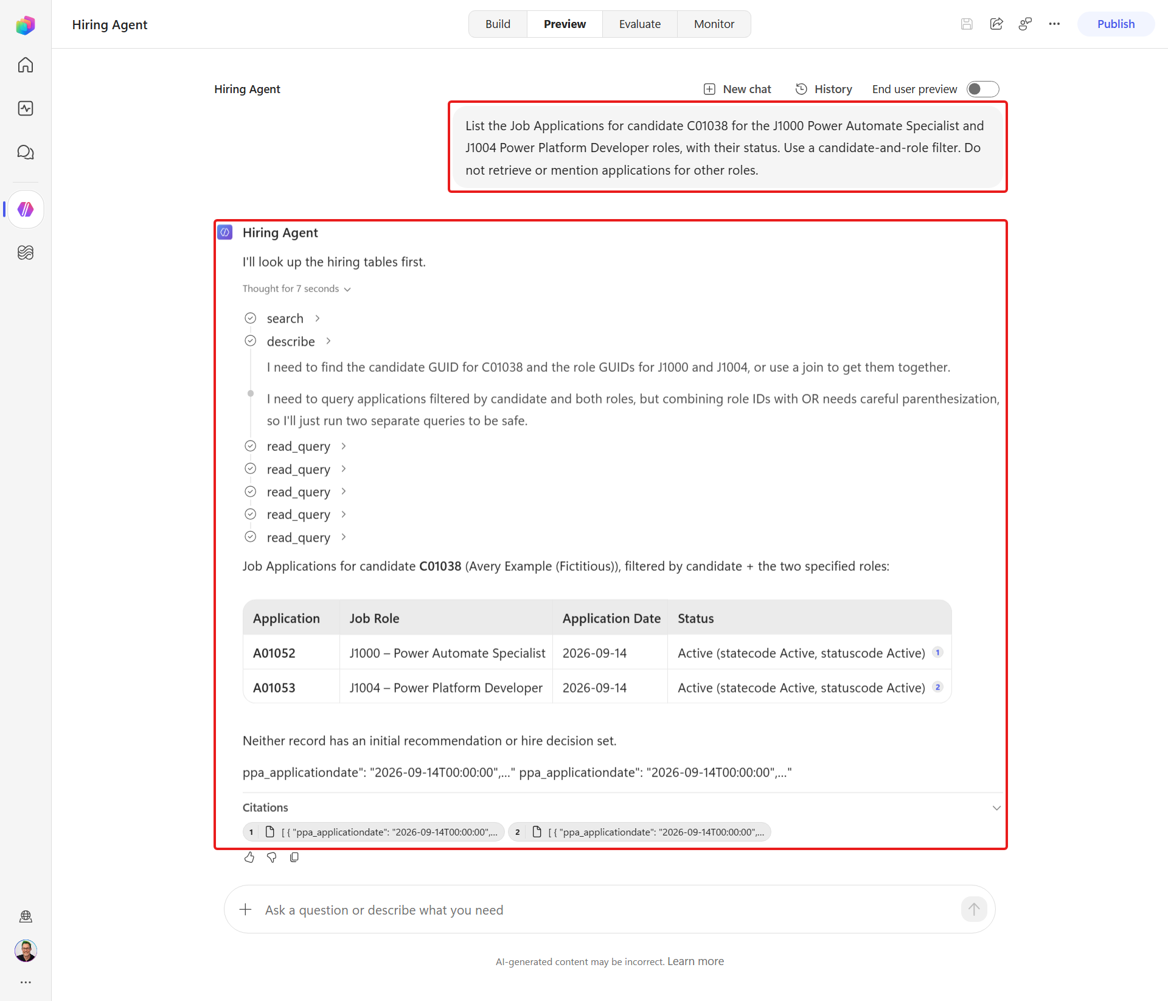
Task: Open the swirl pattern sidebar icon
Action: (x=26, y=252)
